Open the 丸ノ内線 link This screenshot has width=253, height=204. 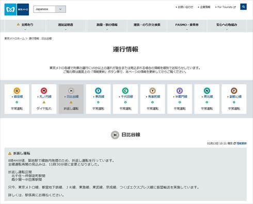[x=45, y=97]
